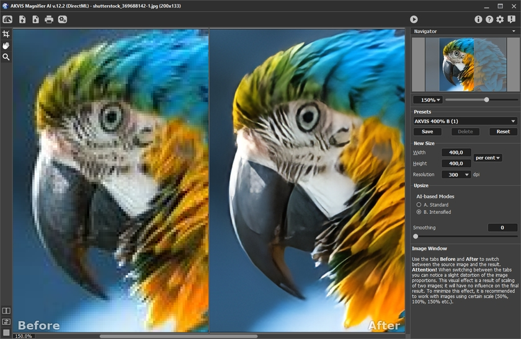Expand the 150% zoom level dropdown
This screenshot has height=339, width=521.
click(x=427, y=100)
